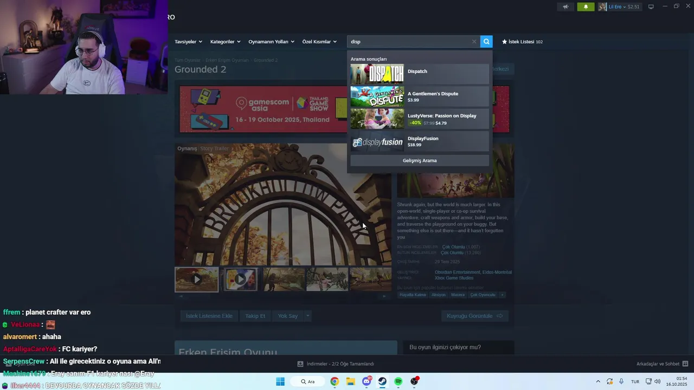Select LustyVerse: Passion on Display result
This screenshot has height=390, width=694.
pos(420,119)
